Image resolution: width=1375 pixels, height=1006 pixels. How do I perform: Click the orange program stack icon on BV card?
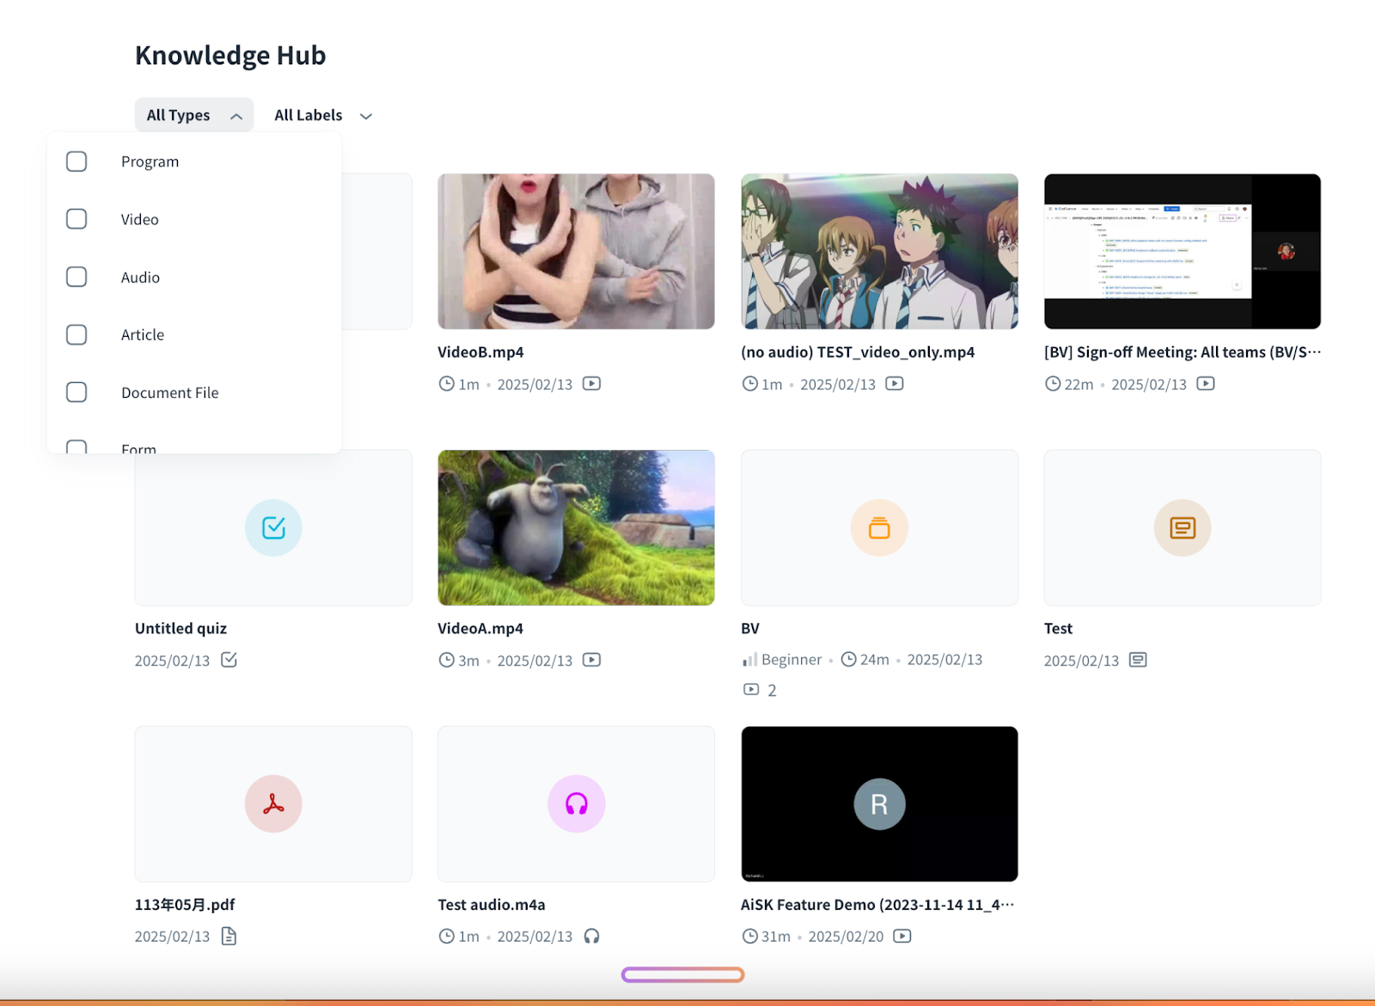[x=879, y=527]
